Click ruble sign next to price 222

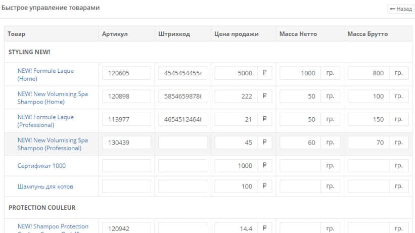point(265,96)
